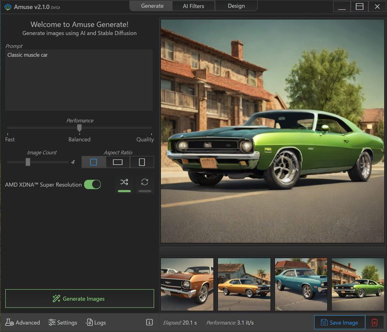Switch to the AI Filters tab
The height and width of the screenshot is (332, 387).
click(193, 6)
